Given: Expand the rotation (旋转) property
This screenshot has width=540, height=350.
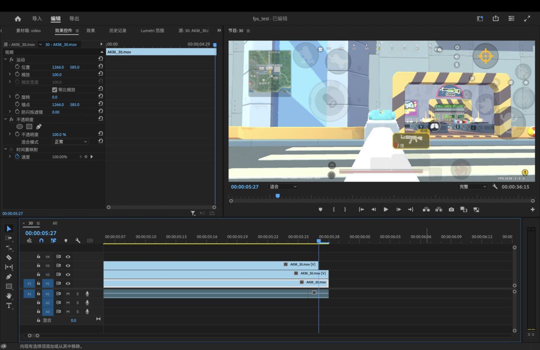Looking at the screenshot, I should tap(9, 97).
